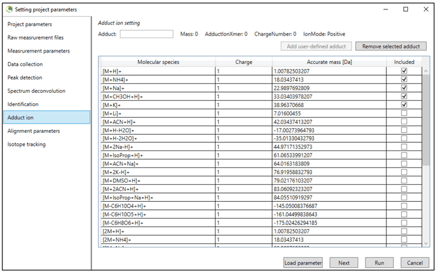Switch to Raw measurement files section
437x273 pixels.
[x=36, y=38]
